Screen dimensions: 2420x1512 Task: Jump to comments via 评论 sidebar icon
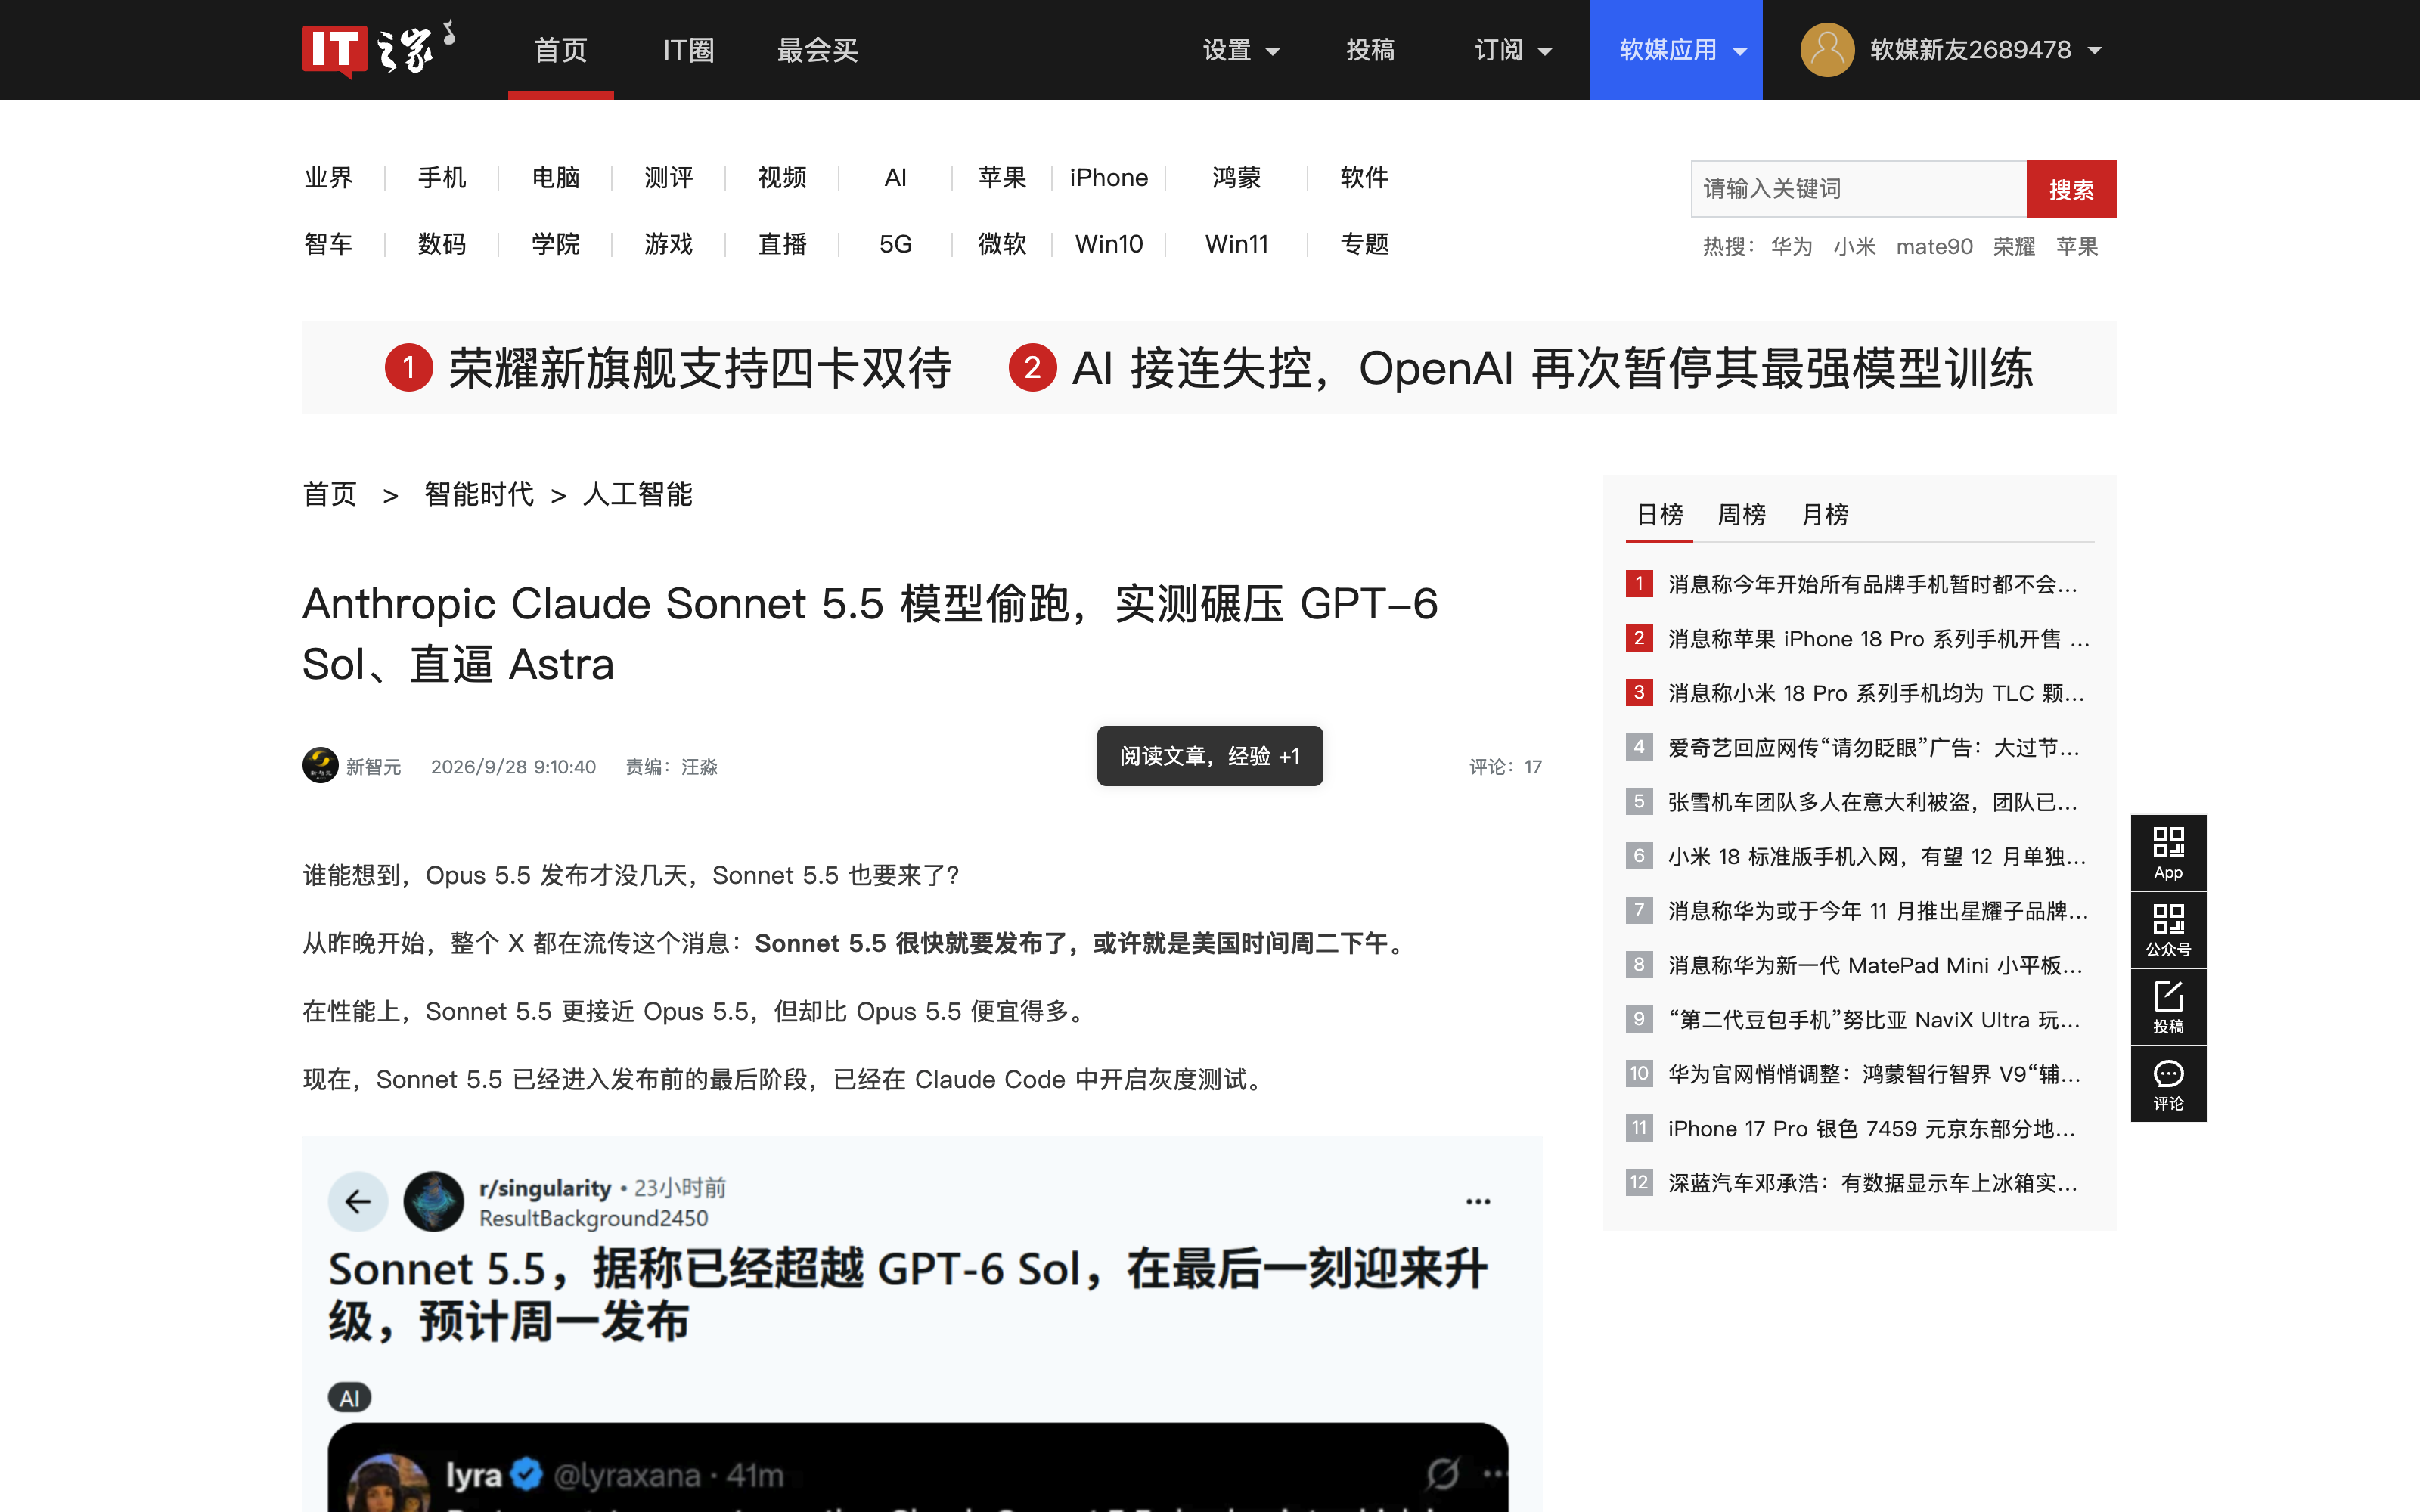tap(2168, 1084)
